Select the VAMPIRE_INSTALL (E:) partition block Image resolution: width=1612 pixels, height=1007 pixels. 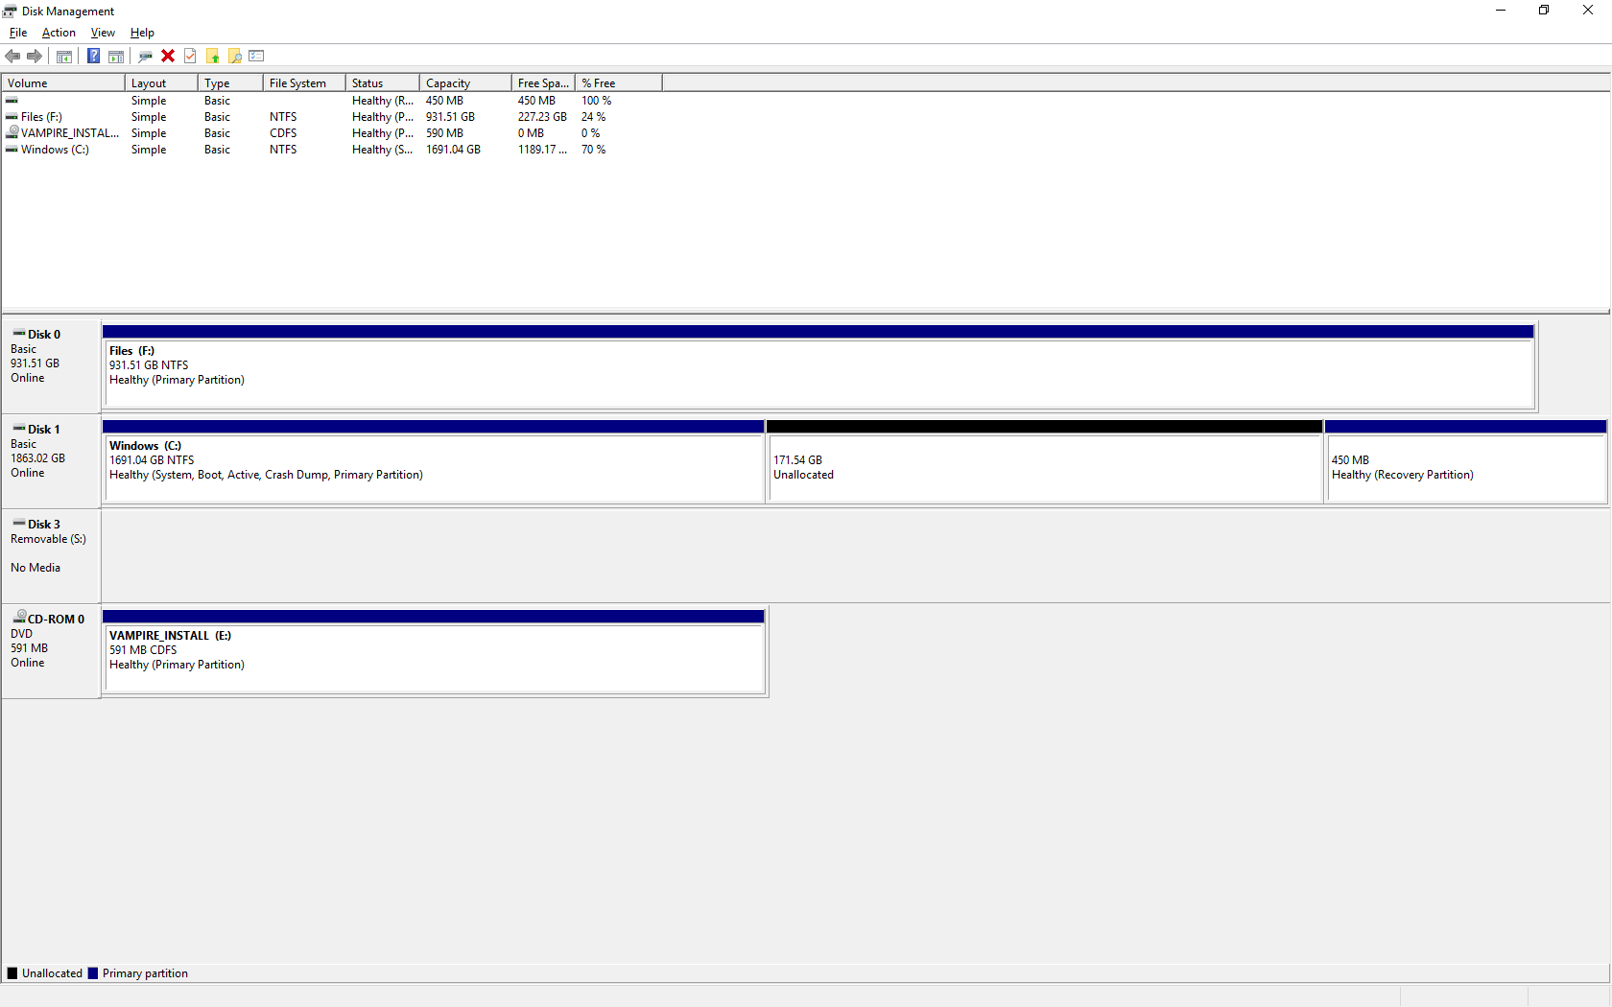[x=434, y=651]
